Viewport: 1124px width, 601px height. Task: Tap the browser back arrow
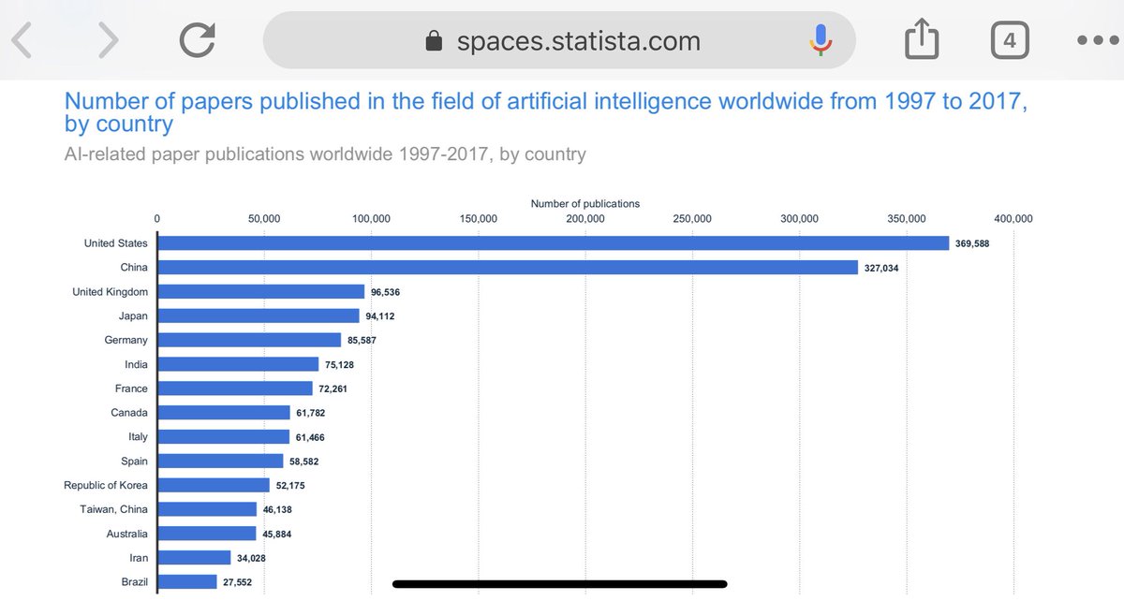[x=22, y=40]
